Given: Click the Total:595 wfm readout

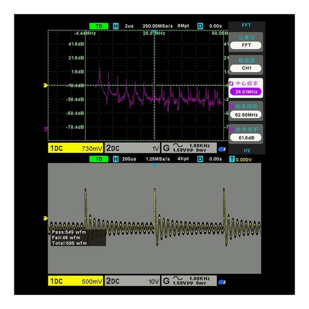Looking at the screenshot, I should [69, 243].
